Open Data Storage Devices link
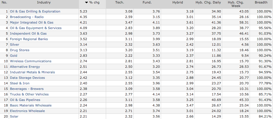The image size is (273, 119). (x=27, y=78)
